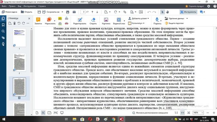Select page 1 thumbnail
217x122 pixels.
pyautogui.click(x=19, y=38)
